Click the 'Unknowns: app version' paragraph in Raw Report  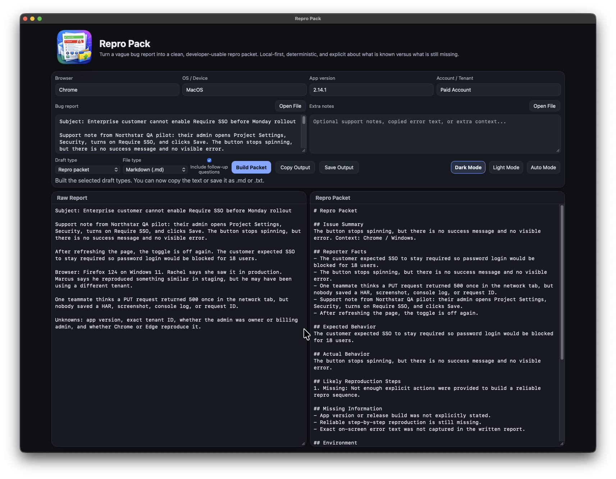pos(177,323)
